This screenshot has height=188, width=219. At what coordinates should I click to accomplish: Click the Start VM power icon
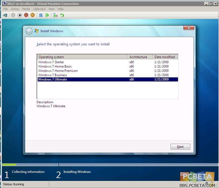coord(13,15)
